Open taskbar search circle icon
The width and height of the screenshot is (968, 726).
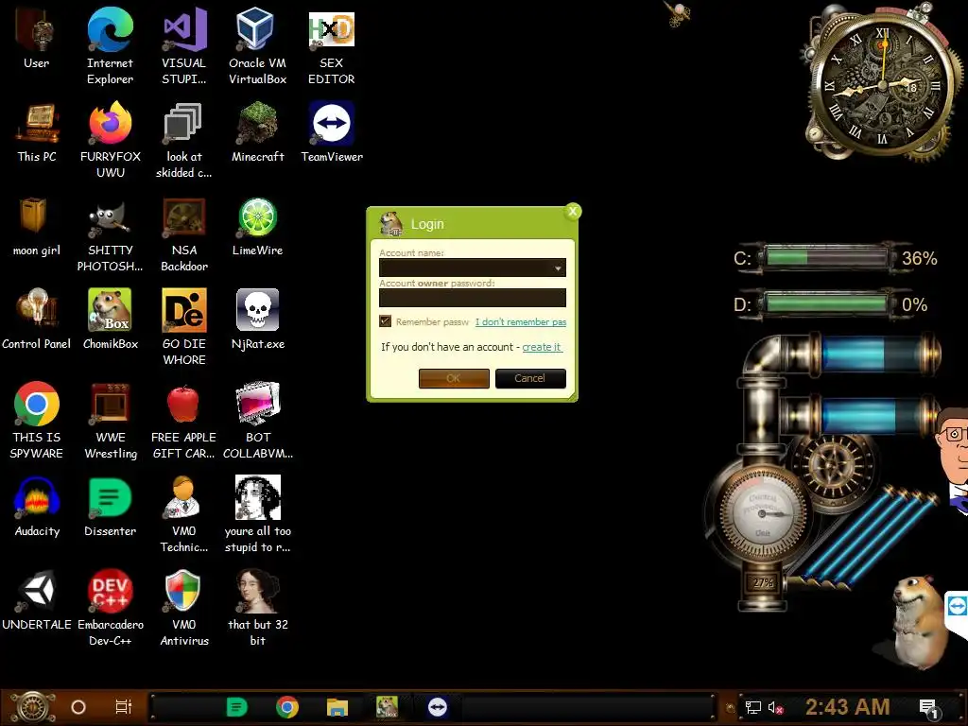(x=78, y=707)
